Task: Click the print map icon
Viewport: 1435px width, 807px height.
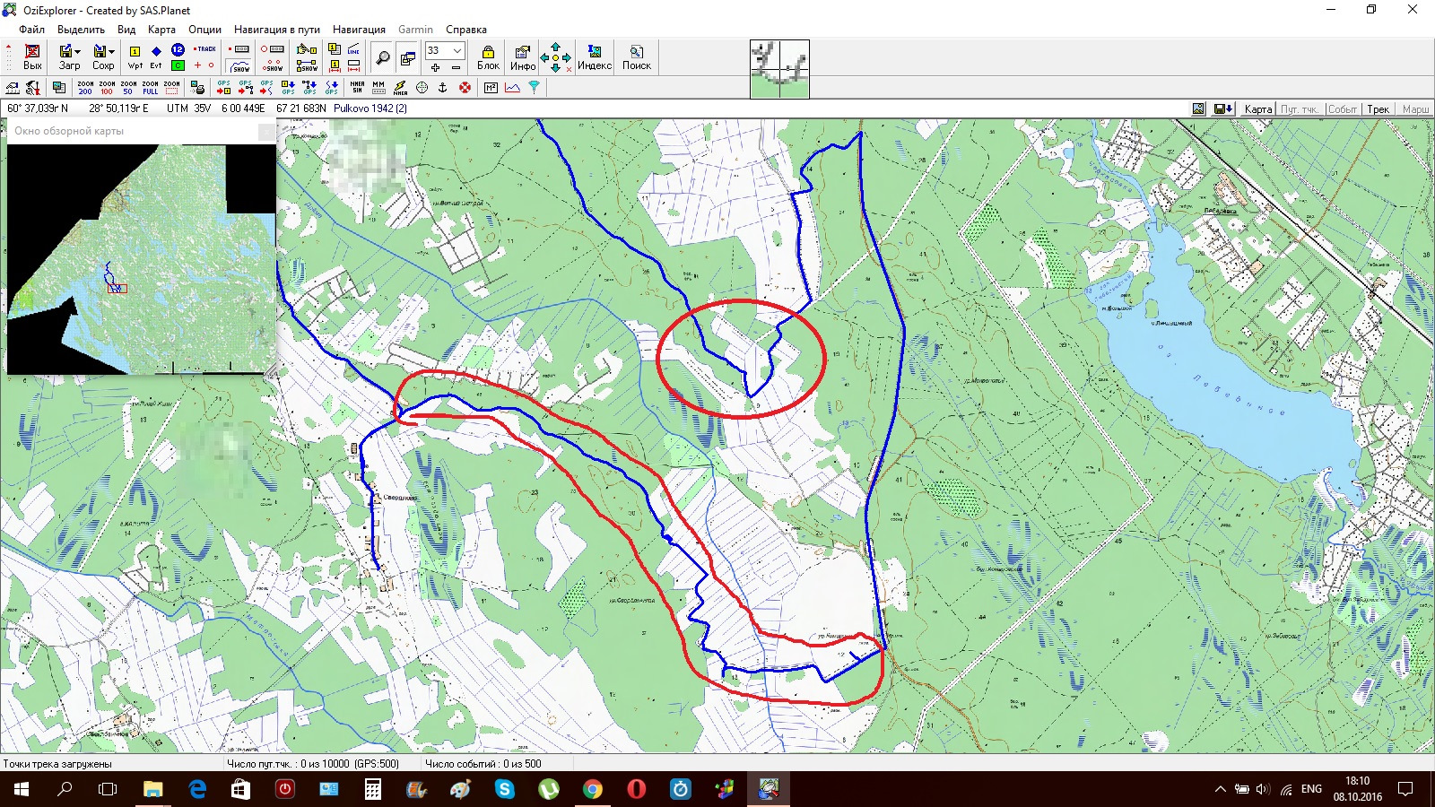Action: click(x=198, y=87)
